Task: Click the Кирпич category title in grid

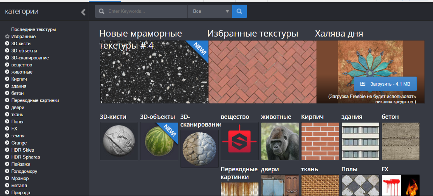Action: point(313,117)
